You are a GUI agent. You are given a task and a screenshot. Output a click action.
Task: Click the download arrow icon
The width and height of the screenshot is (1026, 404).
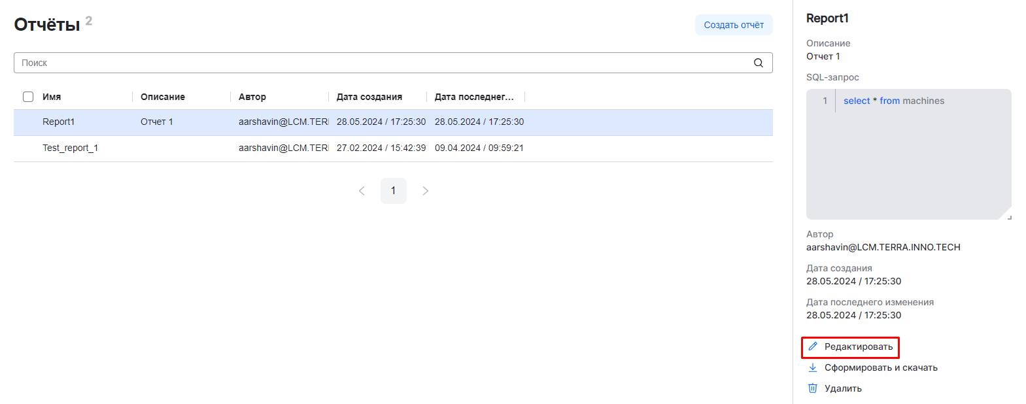(813, 367)
